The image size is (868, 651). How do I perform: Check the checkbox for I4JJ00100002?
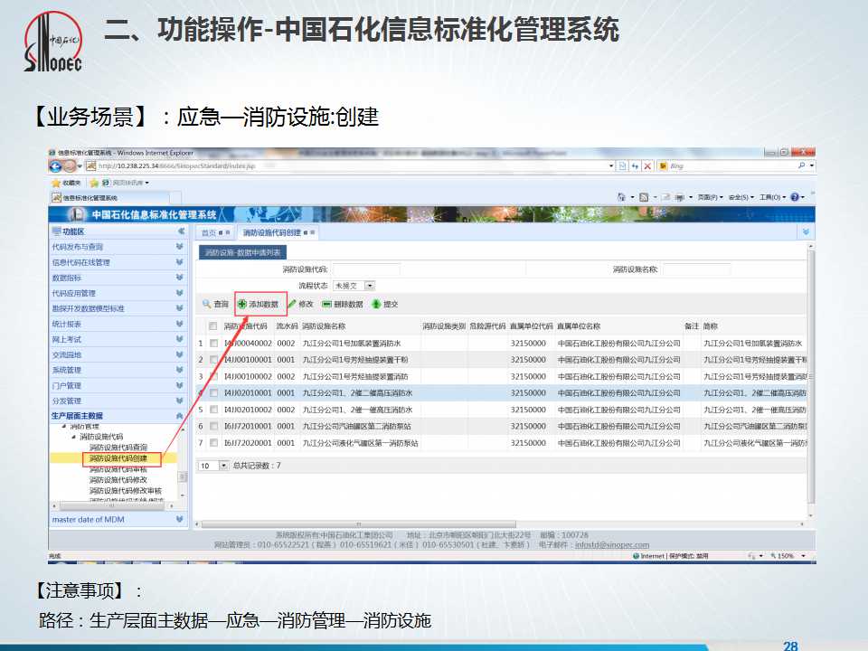coord(213,376)
